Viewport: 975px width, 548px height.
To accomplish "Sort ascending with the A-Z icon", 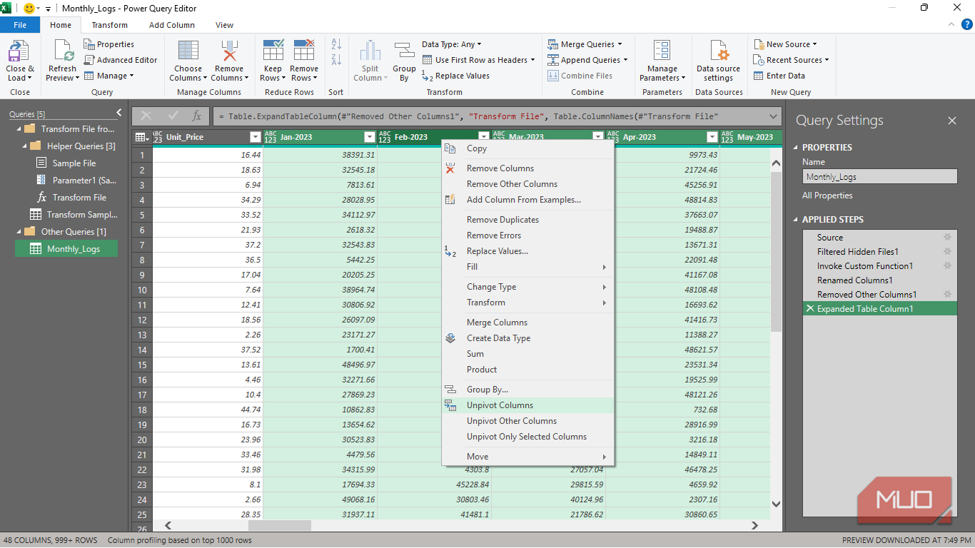I will (336, 44).
